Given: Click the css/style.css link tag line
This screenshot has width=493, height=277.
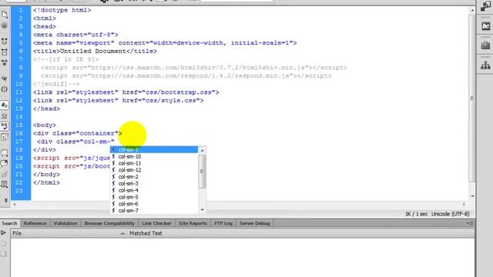Looking at the screenshot, I should click(x=118, y=101).
